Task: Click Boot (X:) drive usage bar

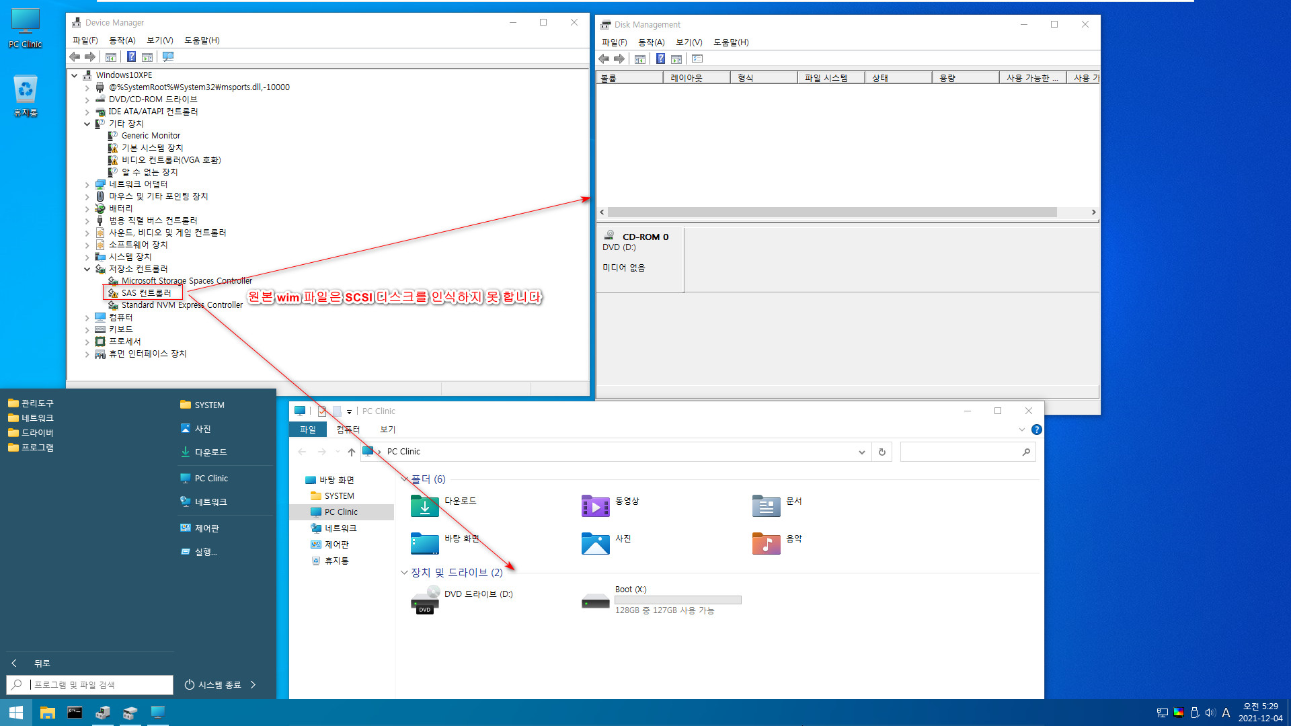Action: [x=678, y=600]
